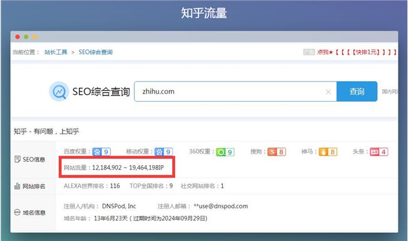Open the SEO综合查询 breadcrumb link
This screenshot has height=241, width=408.
pyautogui.click(x=95, y=52)
